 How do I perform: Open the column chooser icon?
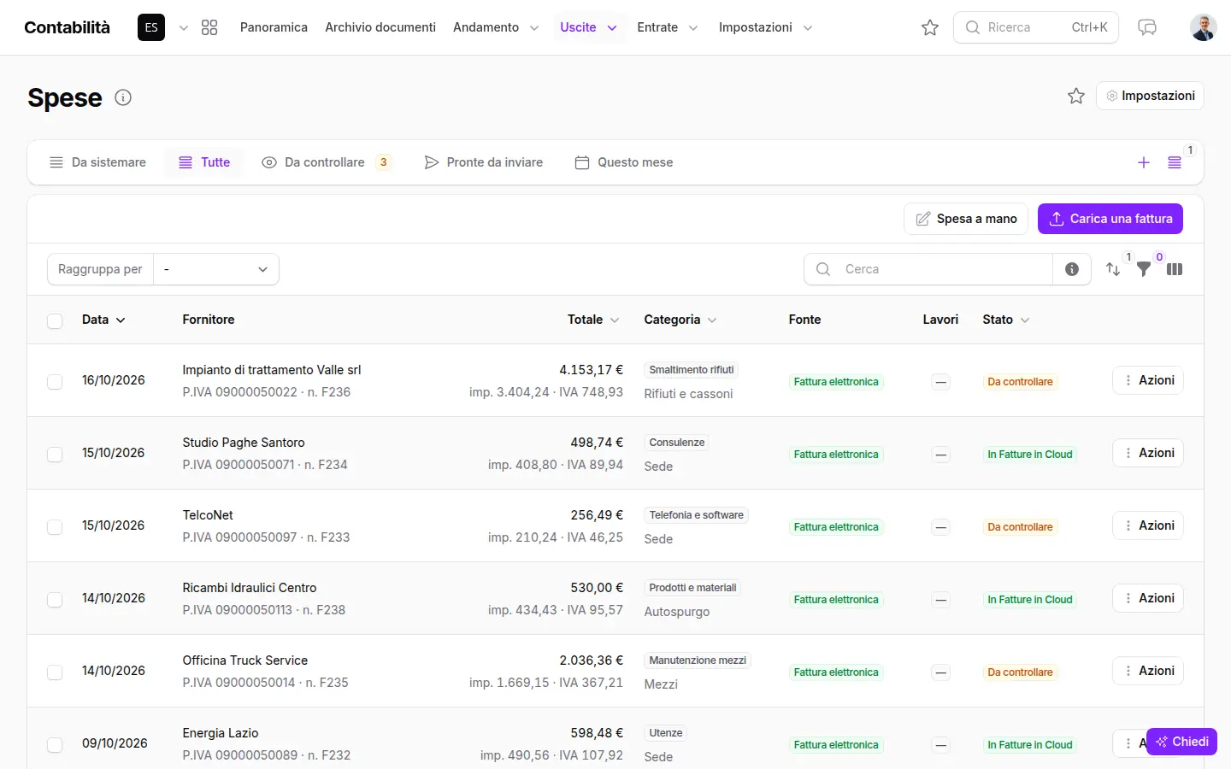[1175, 269]
